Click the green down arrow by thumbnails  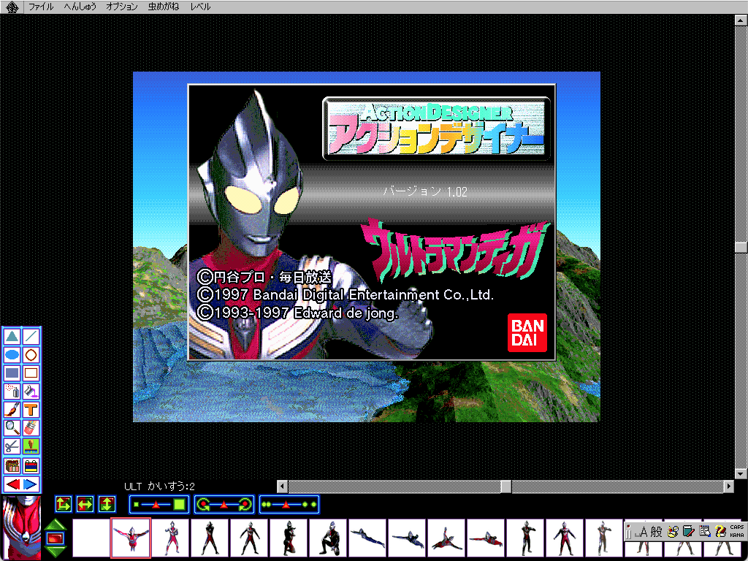[56, 552]
